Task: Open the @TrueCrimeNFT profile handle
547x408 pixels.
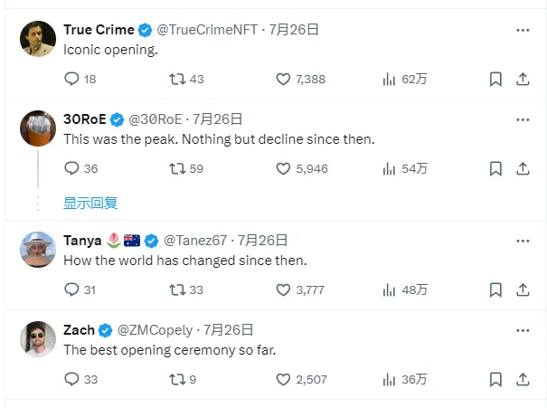Action: [208, 30]
